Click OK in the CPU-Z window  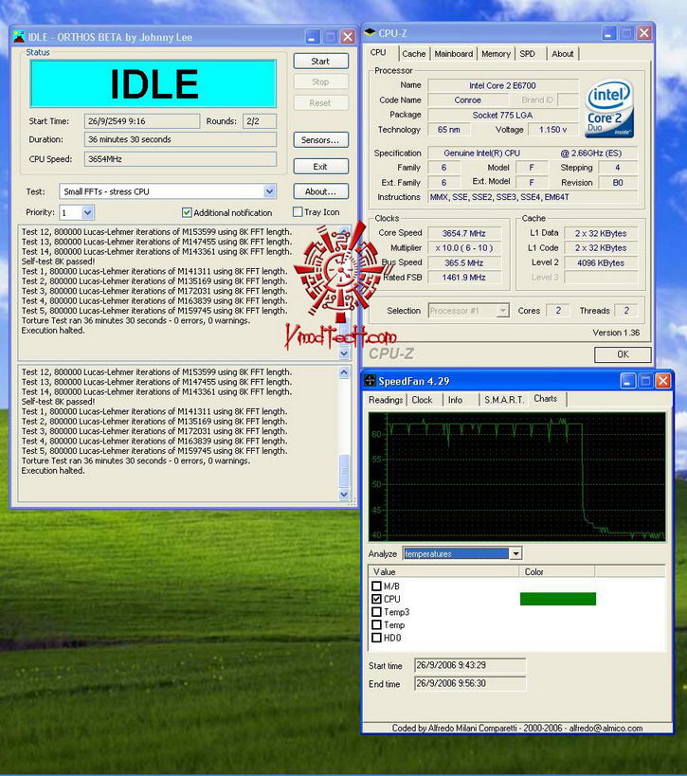623,354
